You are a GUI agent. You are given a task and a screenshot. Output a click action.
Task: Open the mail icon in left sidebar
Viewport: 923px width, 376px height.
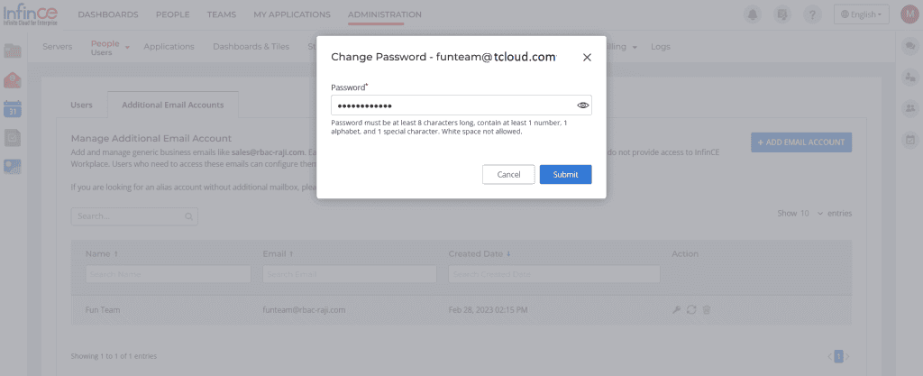[x=13, y=79]
